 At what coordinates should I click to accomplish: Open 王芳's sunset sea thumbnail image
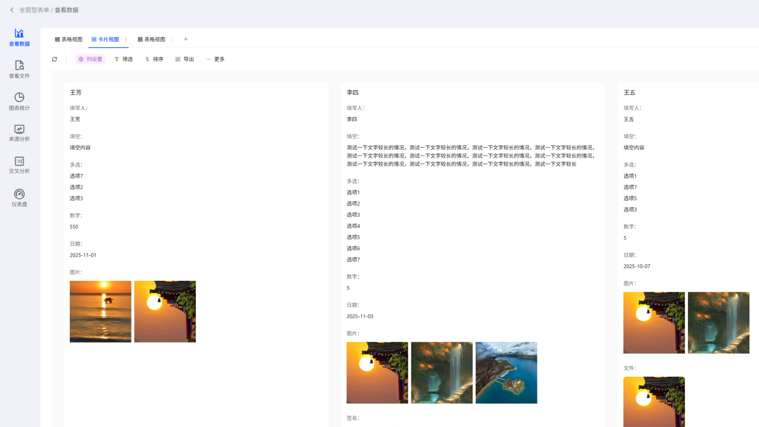pyautogui.click(x=101, y=311)
